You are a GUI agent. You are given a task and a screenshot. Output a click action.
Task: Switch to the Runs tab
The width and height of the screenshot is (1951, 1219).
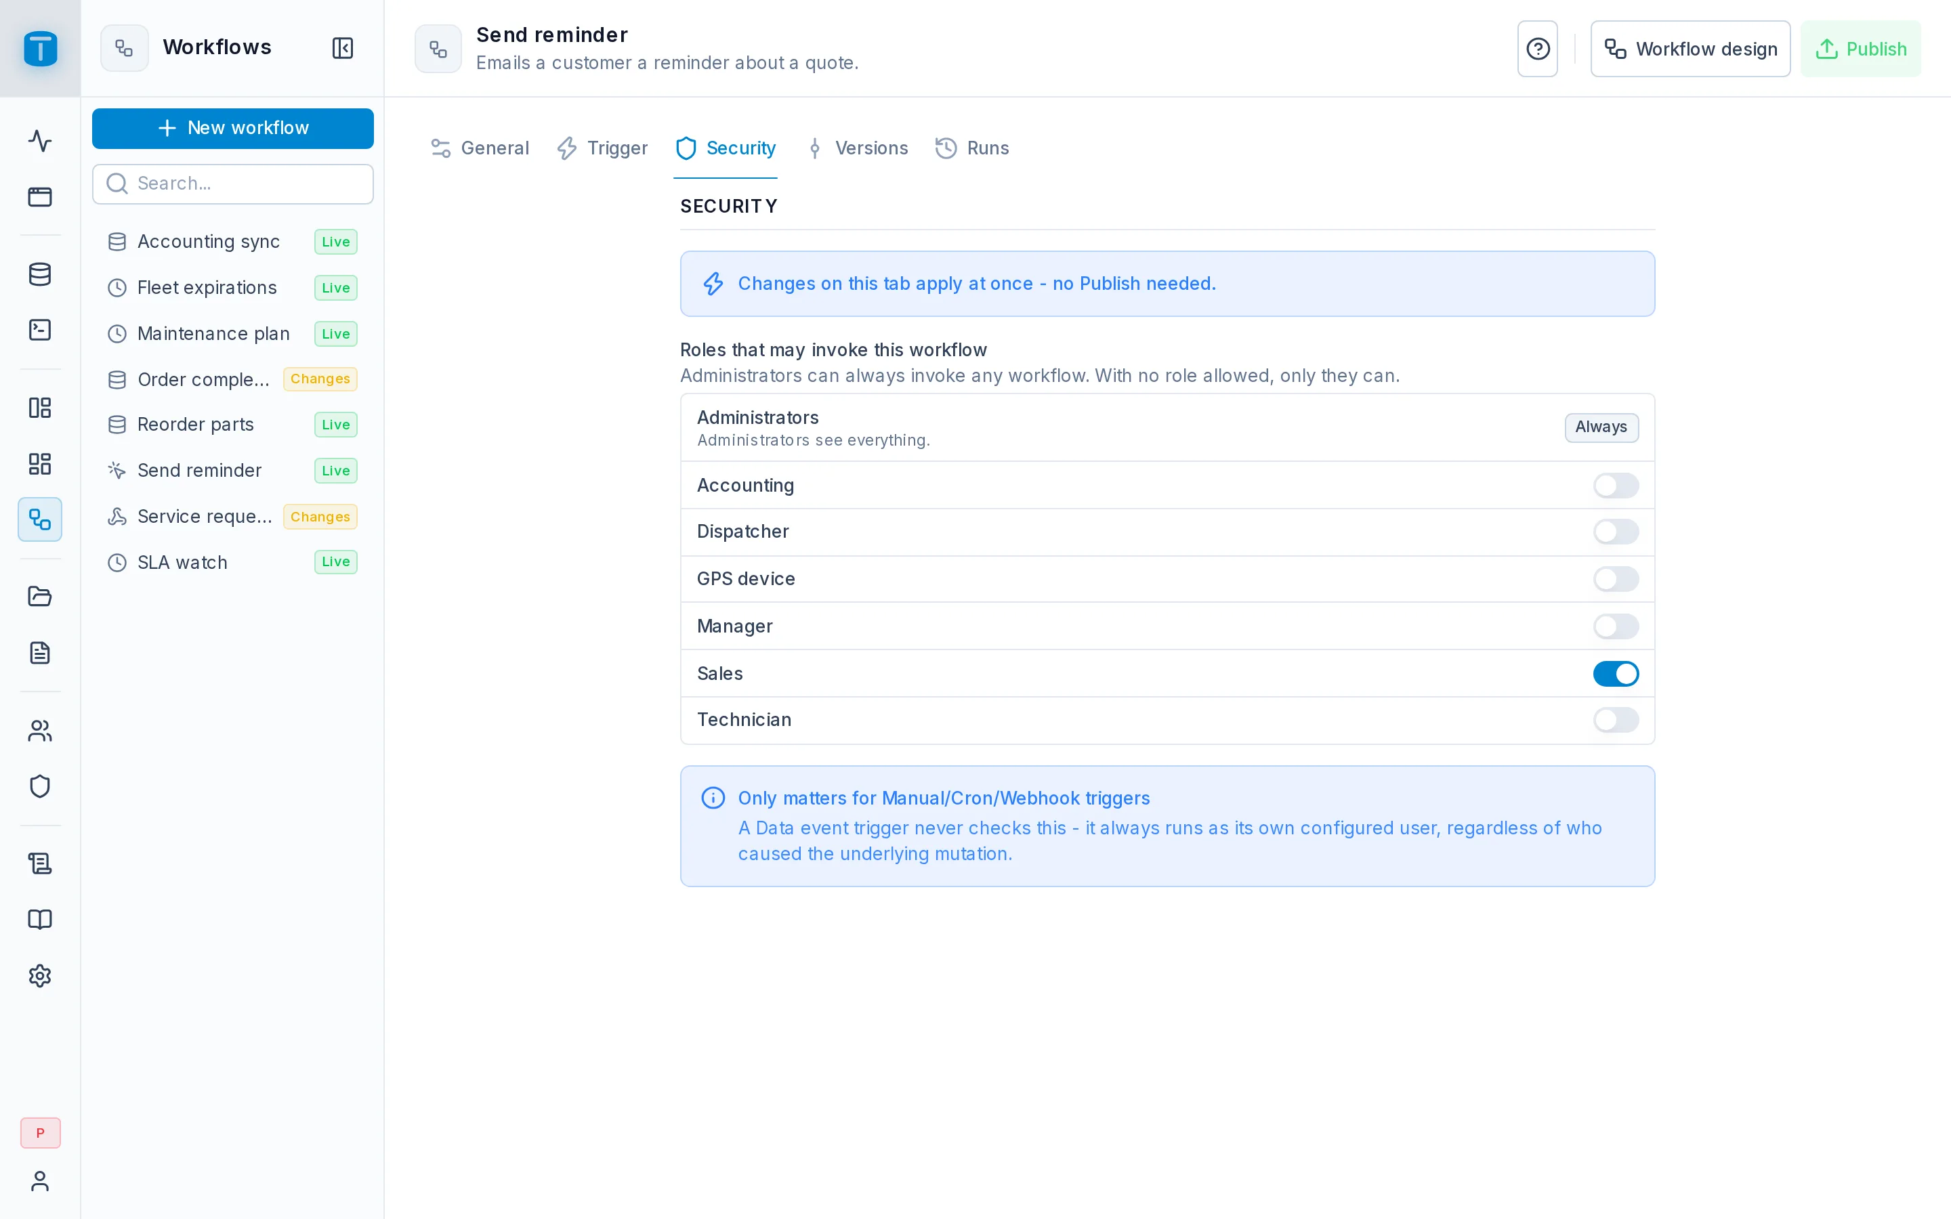[x=972, y=148]
